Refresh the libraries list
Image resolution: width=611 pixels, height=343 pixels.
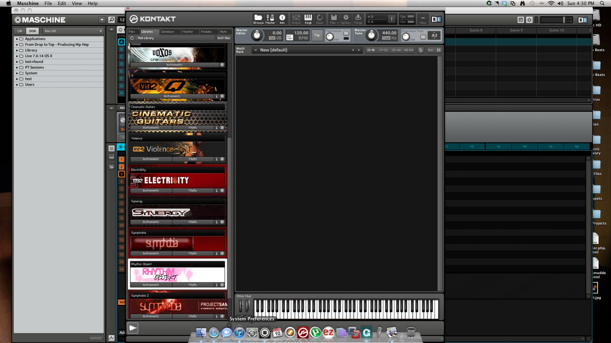(132, 38)
